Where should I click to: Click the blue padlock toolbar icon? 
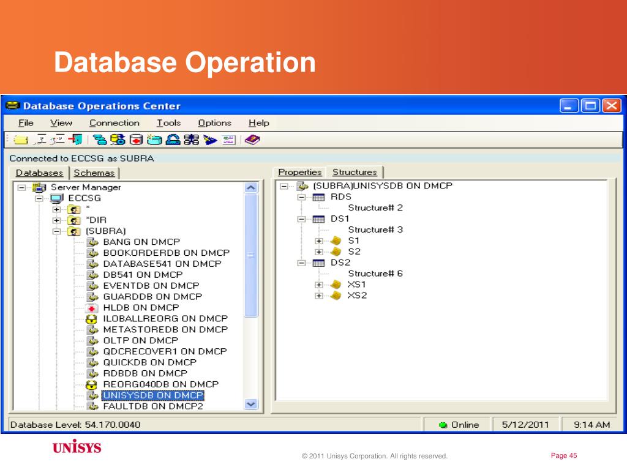173,140
